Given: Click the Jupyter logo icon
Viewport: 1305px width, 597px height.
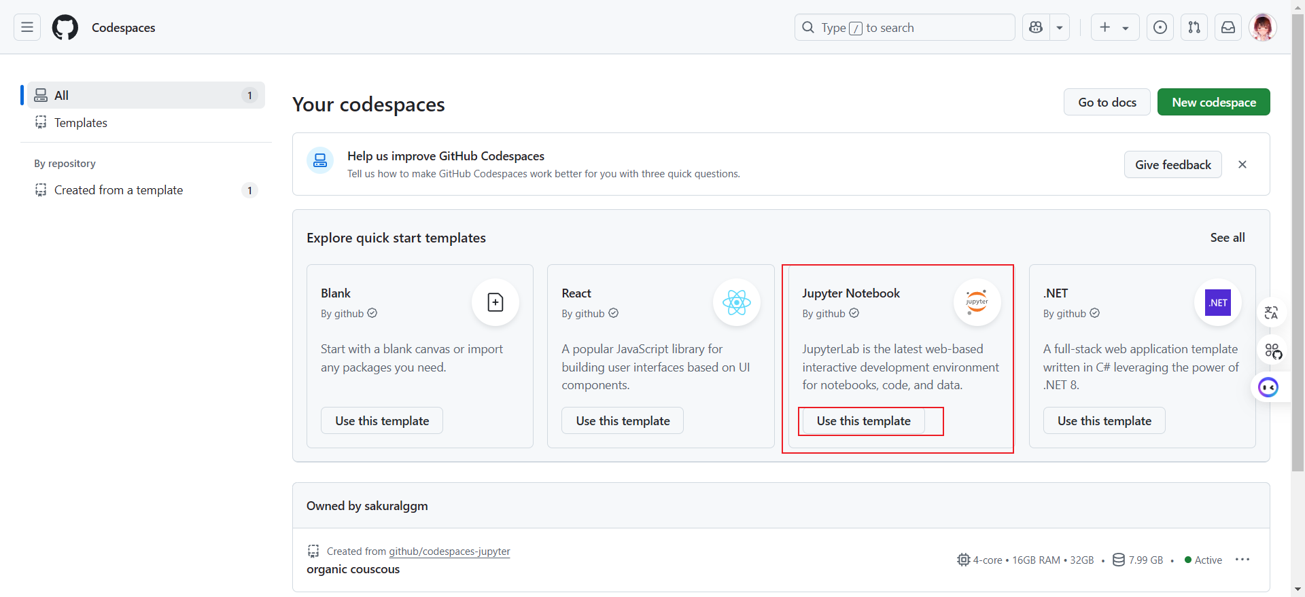Looking at the screenshot, I should point(977,302).
